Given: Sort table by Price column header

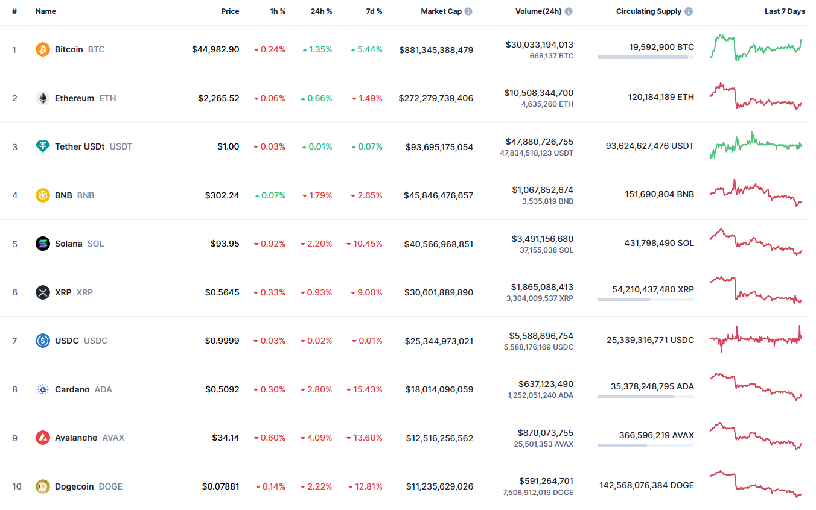Looking at the screenshot, I should coord(230,11).
